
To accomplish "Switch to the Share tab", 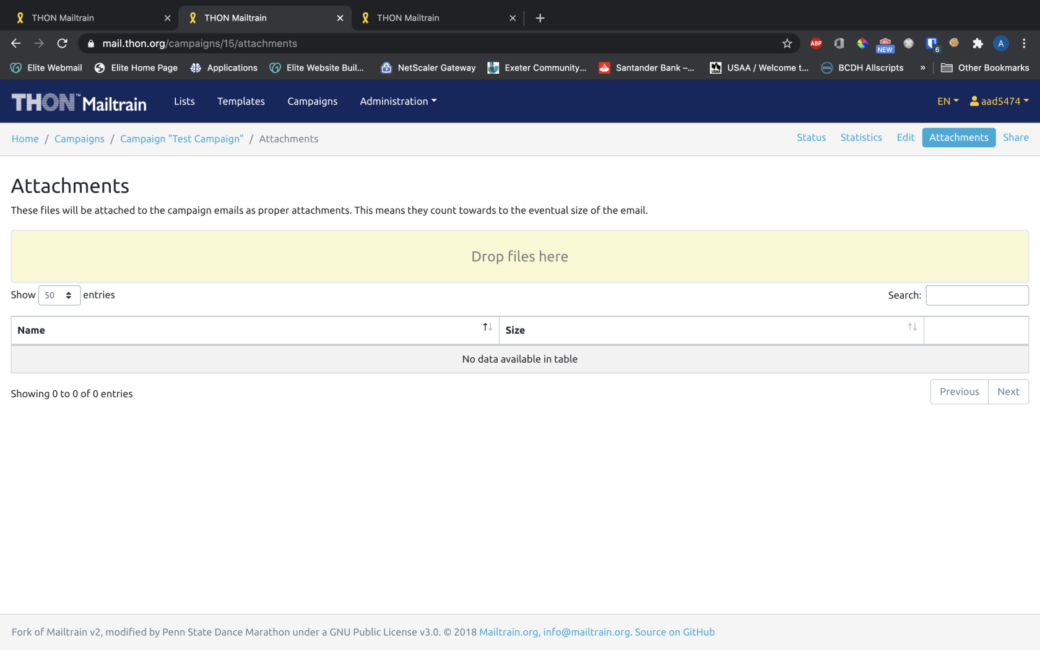I will 1016,137.
